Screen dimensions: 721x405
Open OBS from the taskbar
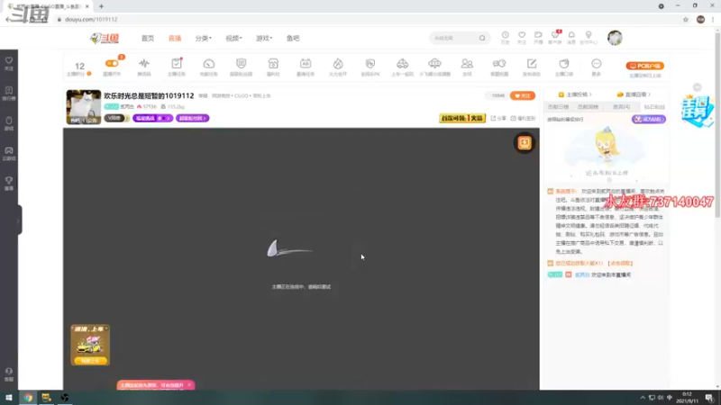(x=64, y=398)
